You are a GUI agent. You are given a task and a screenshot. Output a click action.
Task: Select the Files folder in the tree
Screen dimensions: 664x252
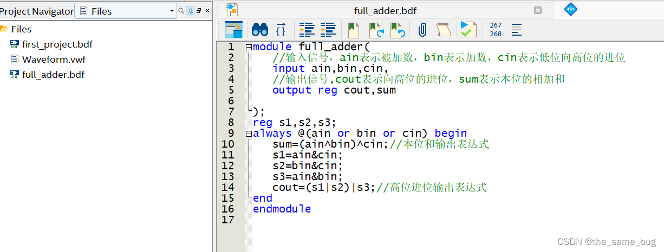22,29
